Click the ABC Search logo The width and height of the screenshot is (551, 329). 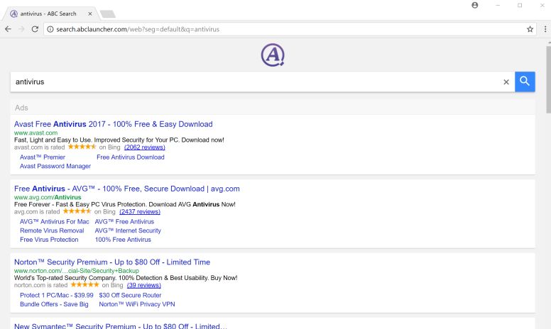click(x=272, y=55)
